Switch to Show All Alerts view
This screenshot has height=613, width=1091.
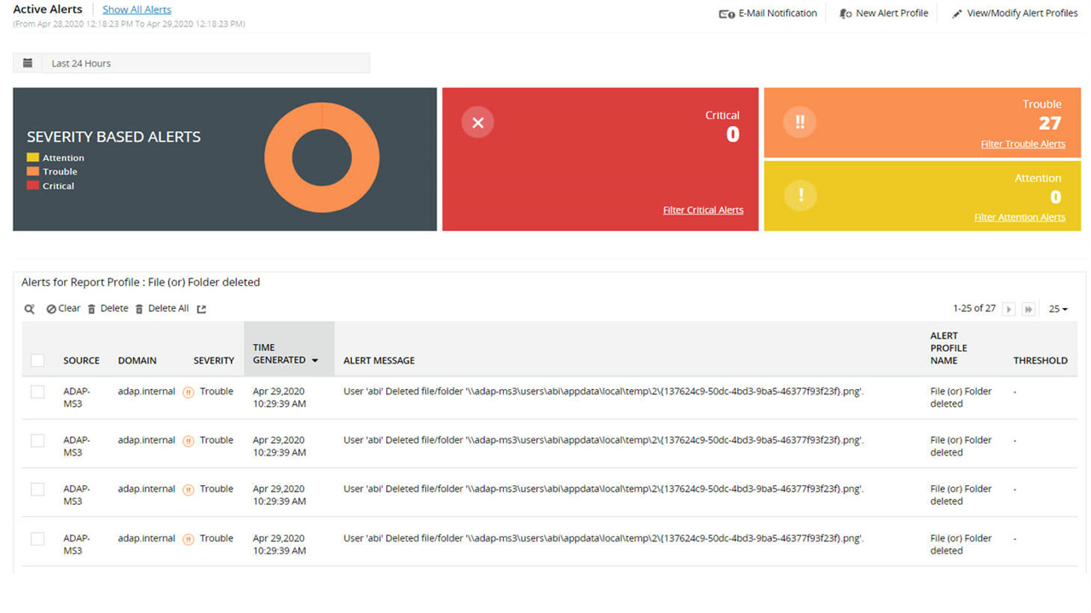tap(136, 9)
